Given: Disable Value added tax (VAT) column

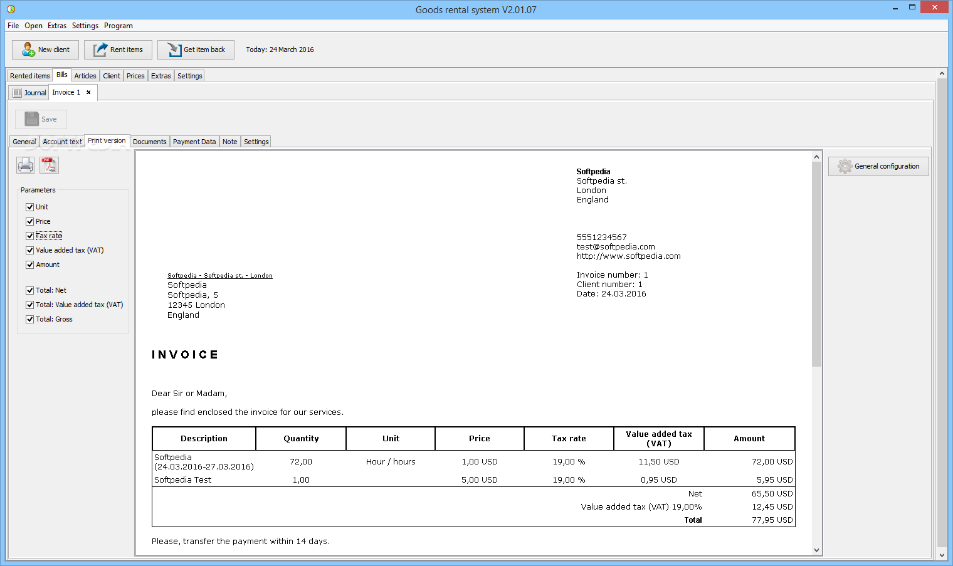Looking at the screenshot, I should coord(29,250).
